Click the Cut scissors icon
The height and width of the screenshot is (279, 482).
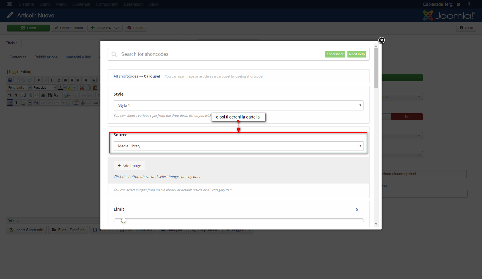tap(82, 88)
